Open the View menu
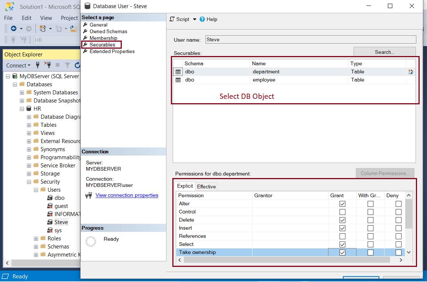Screen dimensions: 427x282 tap(46, 18)
